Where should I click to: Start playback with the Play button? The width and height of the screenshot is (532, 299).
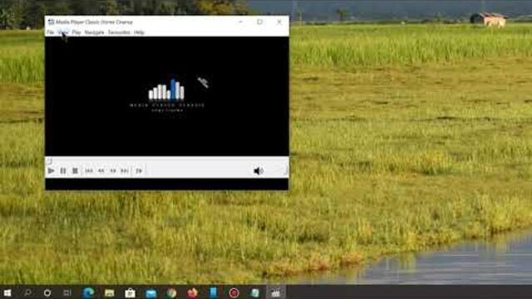[51, 171]
